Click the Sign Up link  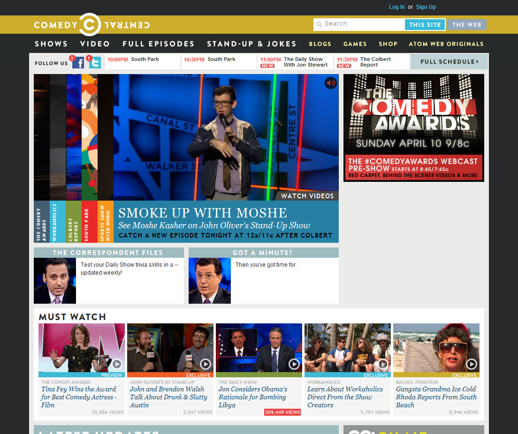[426, 7]
